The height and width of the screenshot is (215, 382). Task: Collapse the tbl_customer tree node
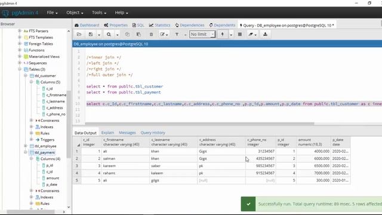click(x=25, y=76)
